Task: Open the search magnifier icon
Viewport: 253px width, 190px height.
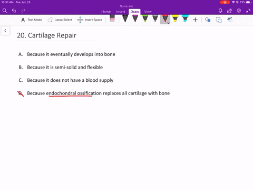Action: 5,11
